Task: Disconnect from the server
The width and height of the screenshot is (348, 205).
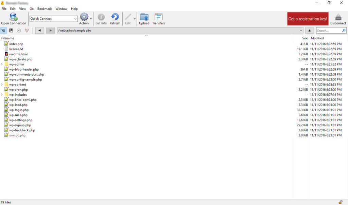Action: (x=338, y=19)
